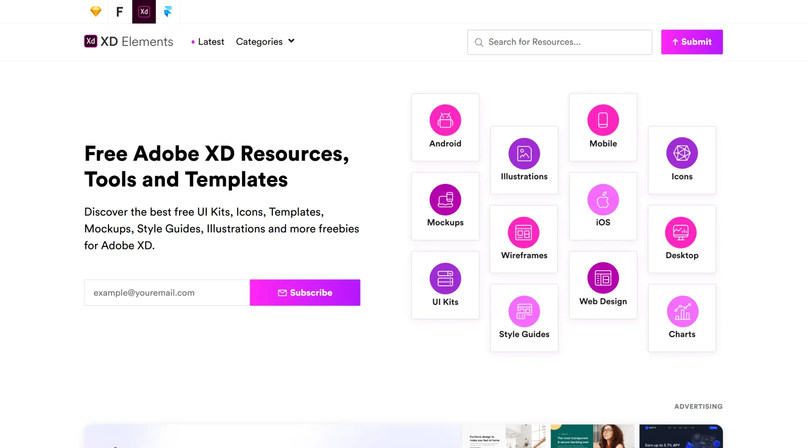
Task: Open the Figma resources F icon
Action: pos(120,12)
